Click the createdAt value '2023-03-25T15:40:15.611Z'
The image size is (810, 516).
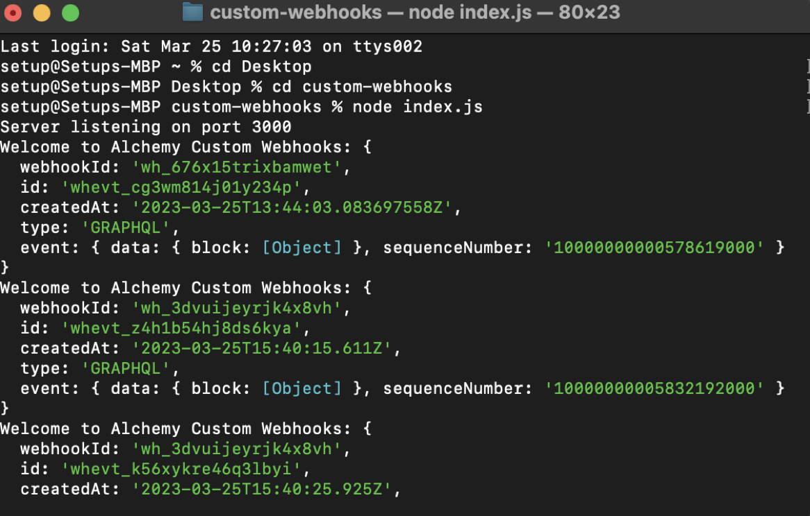tap(267, 348)
